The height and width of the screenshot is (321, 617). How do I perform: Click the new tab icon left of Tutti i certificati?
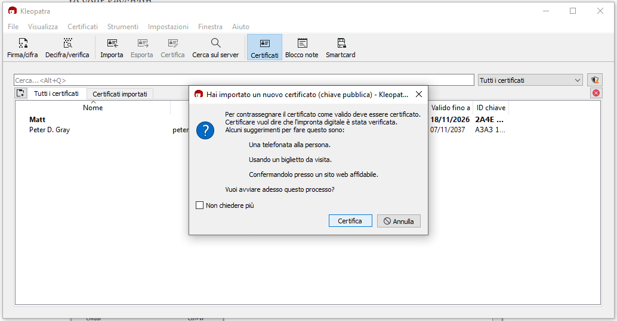coord(20,93)
